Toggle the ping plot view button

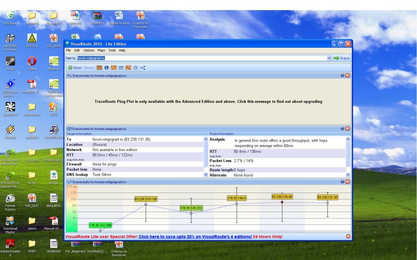pyautogui.click(x=128, y=67)
